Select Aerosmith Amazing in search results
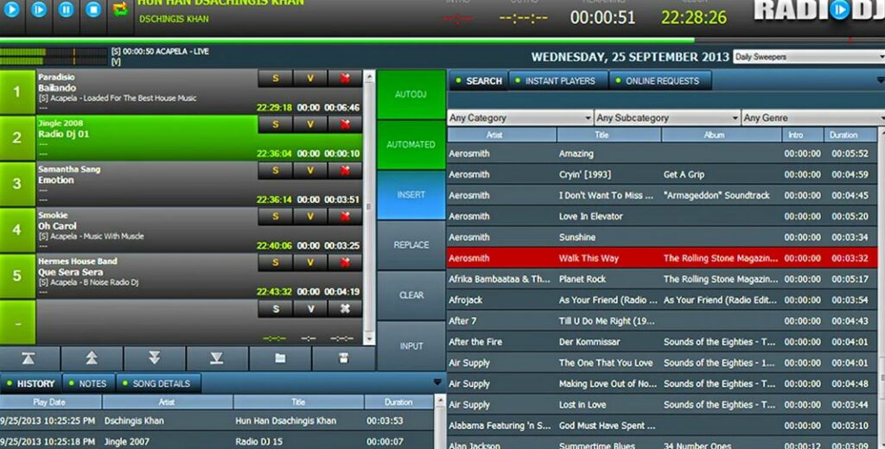This screenshot has height=449, width=885. (662, 154)
